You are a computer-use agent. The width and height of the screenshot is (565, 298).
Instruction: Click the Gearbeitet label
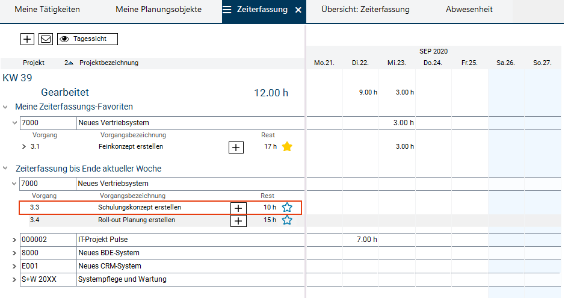pyautogui.click(x=65, y=92)
